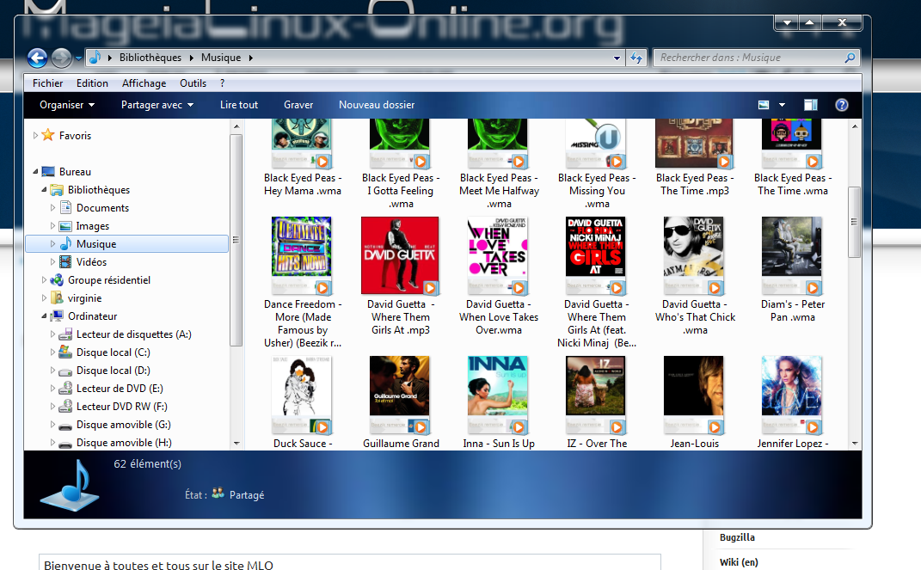Open the Bugzilla link on the webpage behind
Screen dimensions: 921x570
tap(737, 537)
